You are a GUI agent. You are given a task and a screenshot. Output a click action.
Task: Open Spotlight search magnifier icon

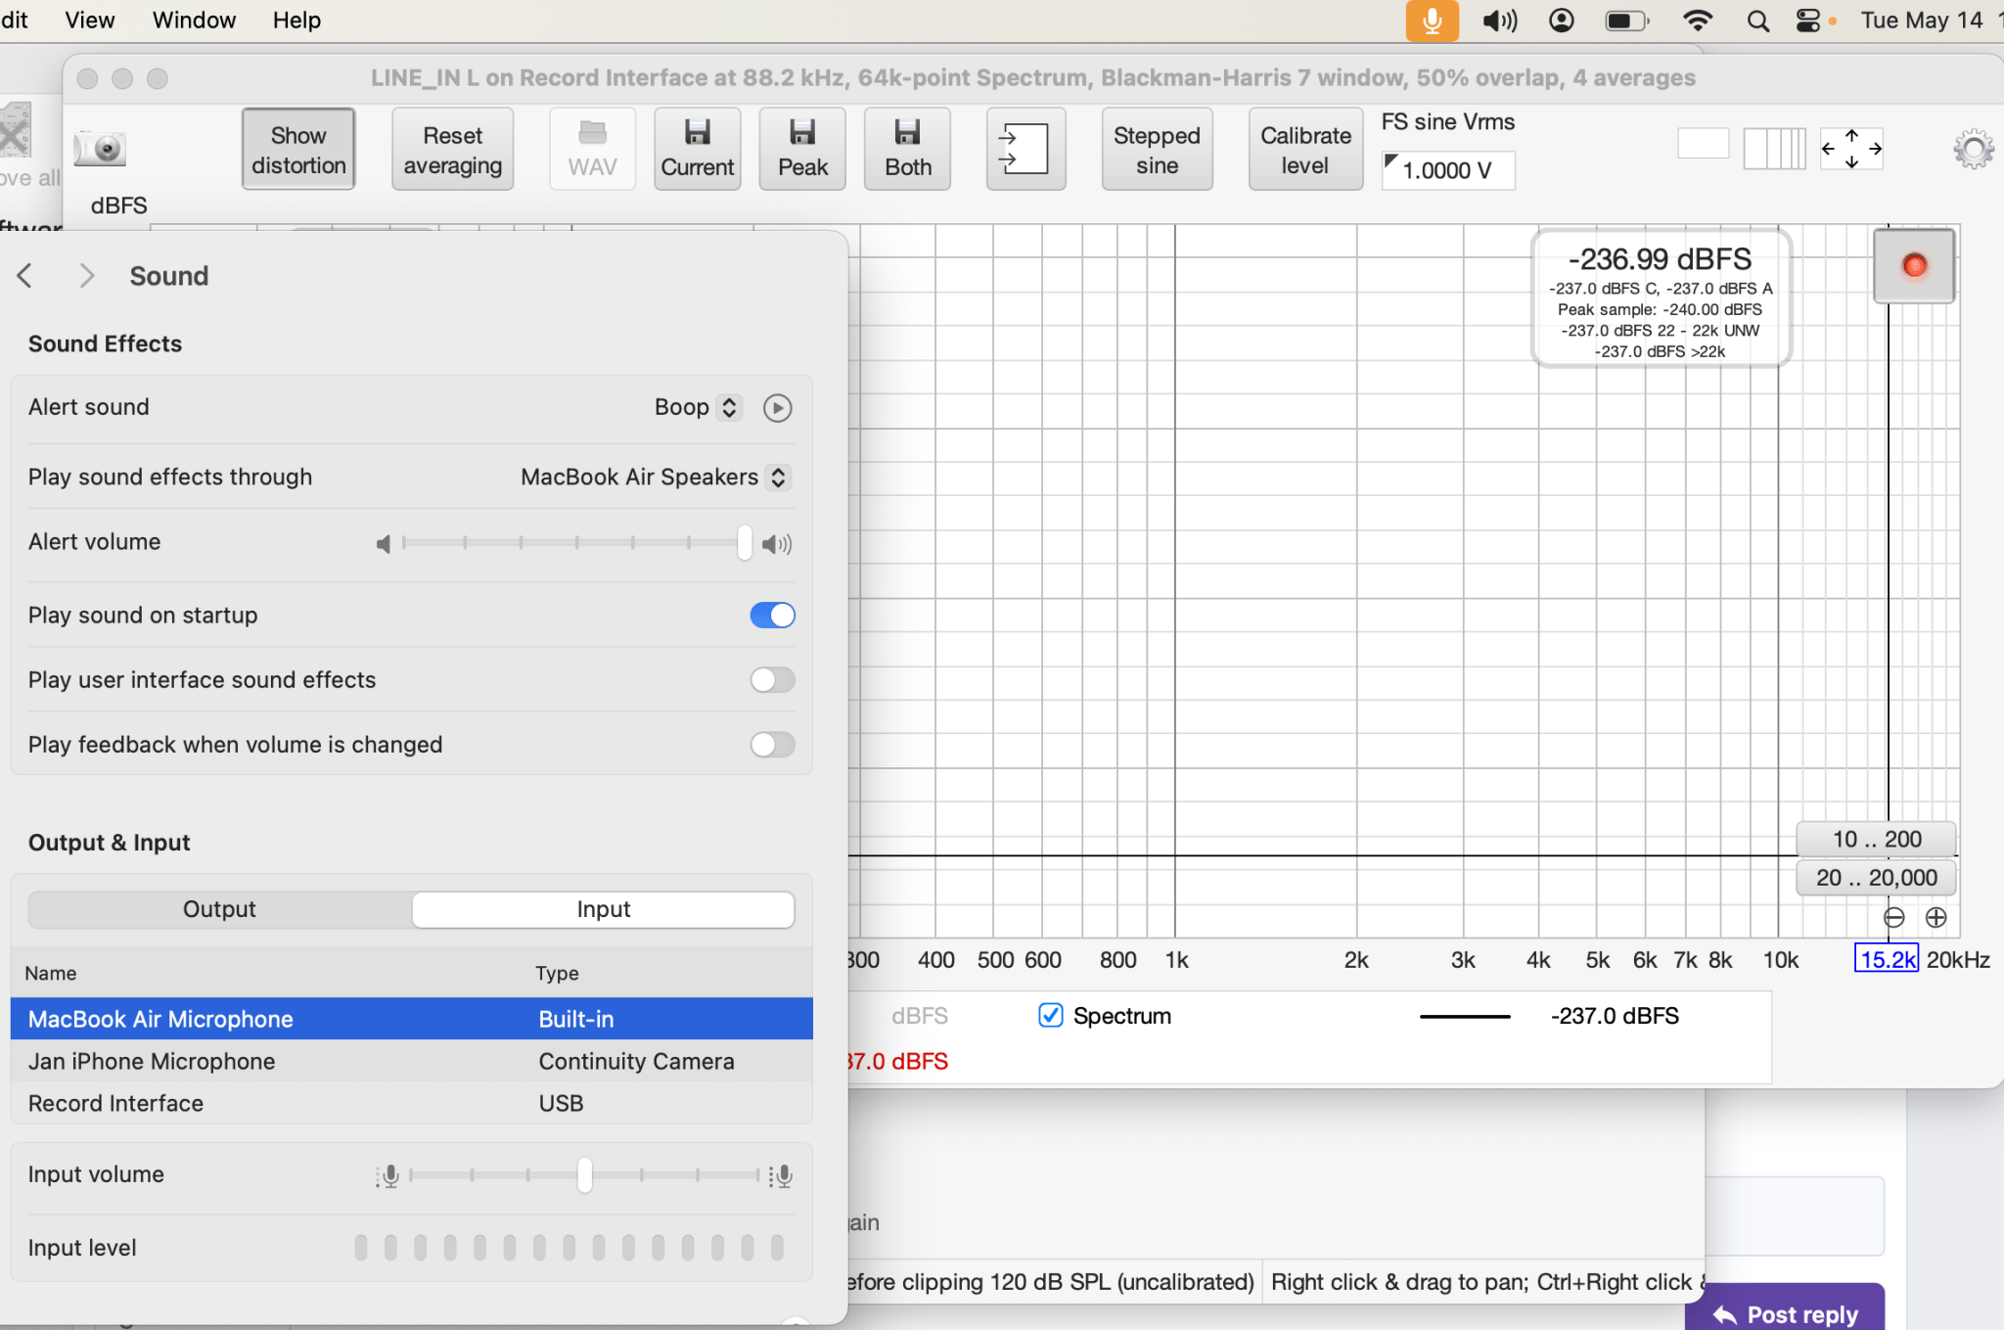(x=1757, y=21)
